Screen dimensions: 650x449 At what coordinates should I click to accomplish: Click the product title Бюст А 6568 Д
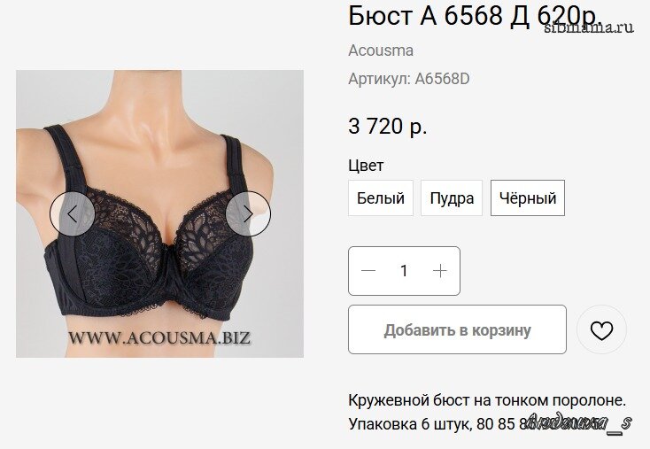pos(440,16)
